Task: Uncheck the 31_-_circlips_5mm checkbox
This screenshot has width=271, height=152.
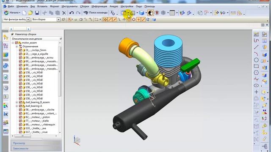Action: pyautogui.click(x=20, y=50)
